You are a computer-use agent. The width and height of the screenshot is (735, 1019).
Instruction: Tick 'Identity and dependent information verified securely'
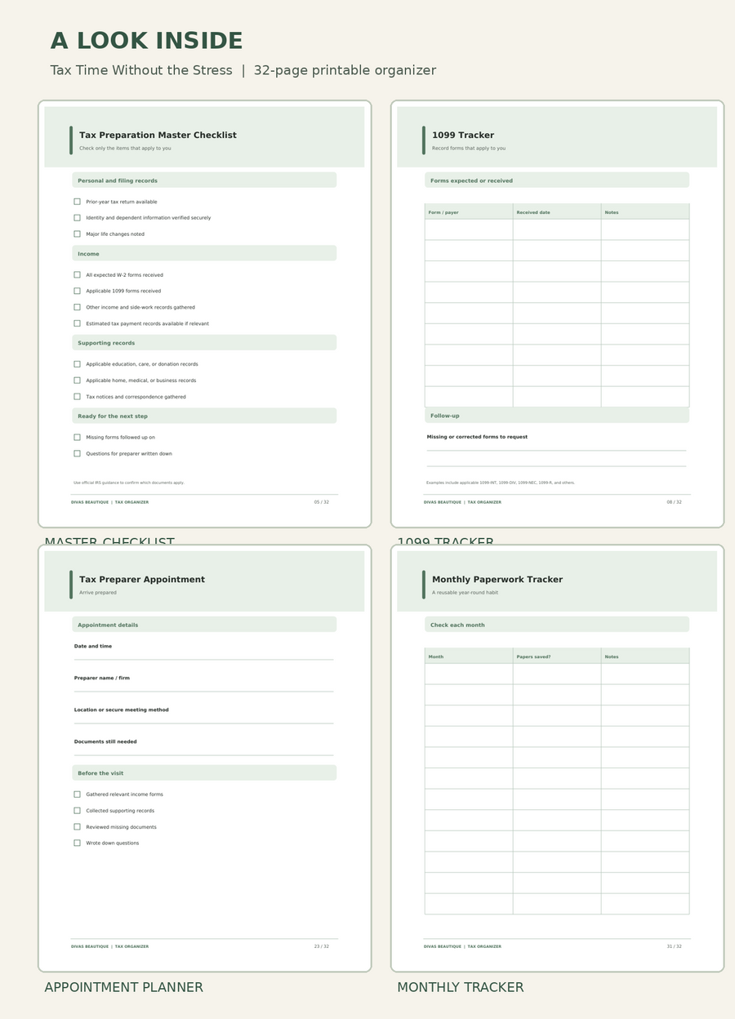(x=77, y=218)
